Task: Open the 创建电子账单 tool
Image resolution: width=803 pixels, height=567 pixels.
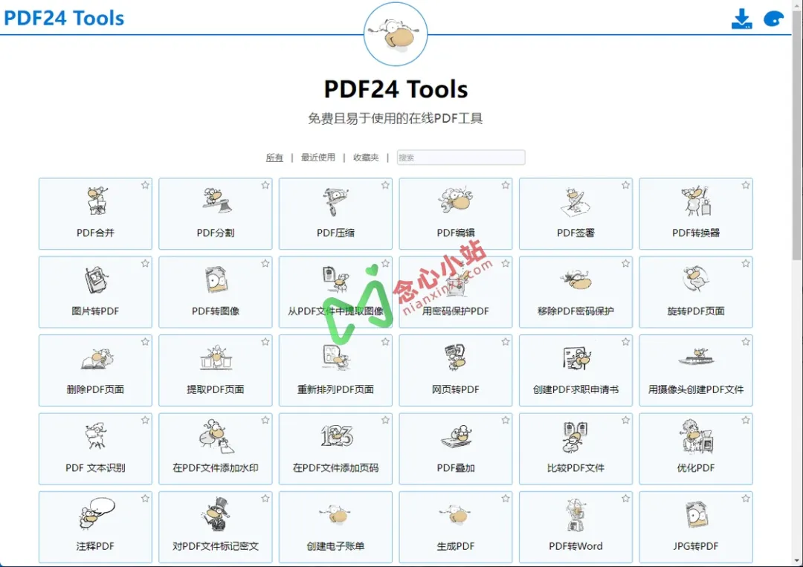Action: point(335,527)
